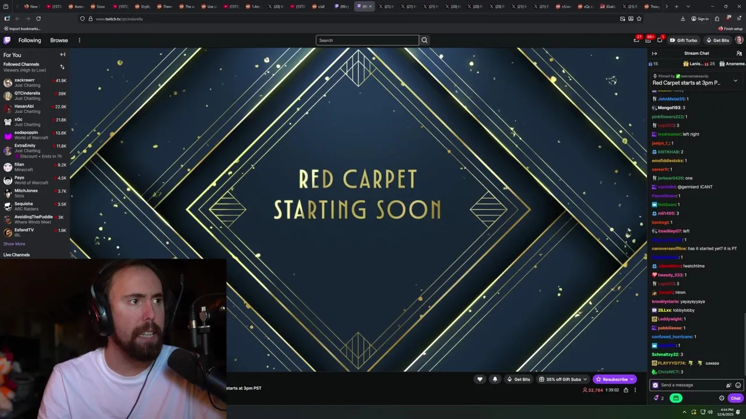Open Firefox downloads icon

click(682, 19)
